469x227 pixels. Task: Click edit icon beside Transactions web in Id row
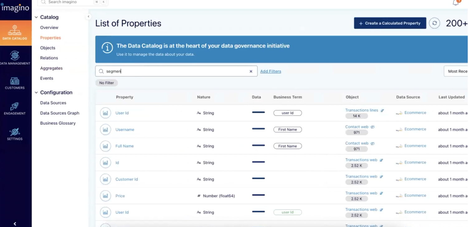(x=381, y=160)
